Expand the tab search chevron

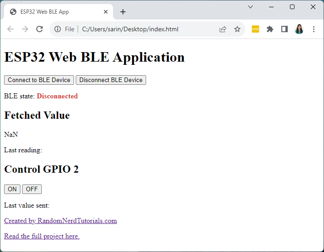[250, 7]
